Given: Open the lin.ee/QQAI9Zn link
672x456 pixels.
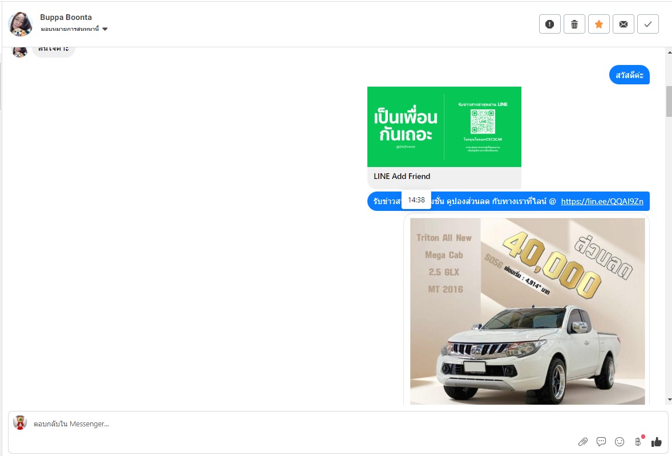Looking at the screenshot, I should (602, 201).
